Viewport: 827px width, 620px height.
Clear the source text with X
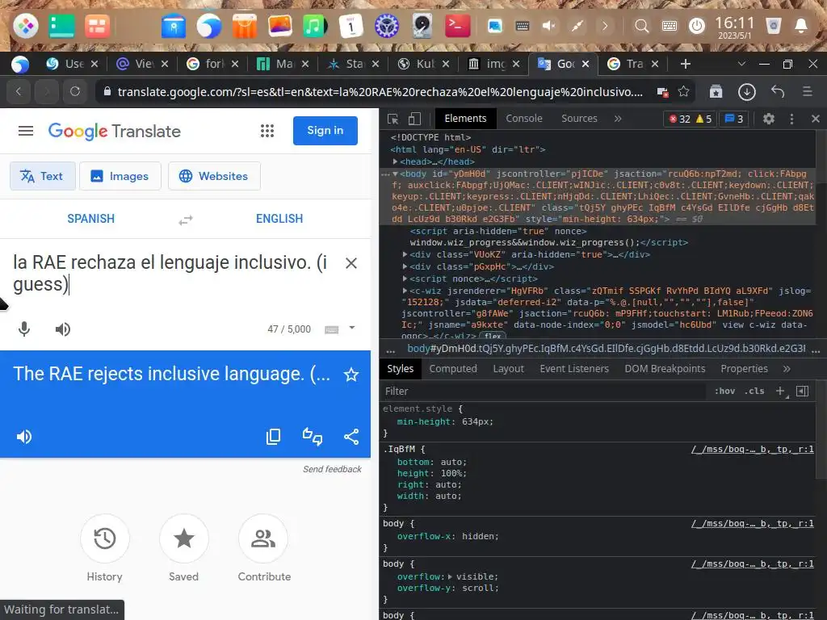point(351,263)
